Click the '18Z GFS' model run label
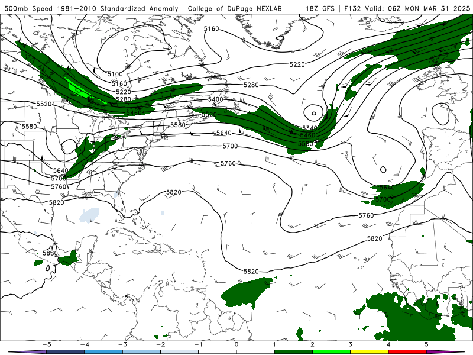 coord(320,8)
